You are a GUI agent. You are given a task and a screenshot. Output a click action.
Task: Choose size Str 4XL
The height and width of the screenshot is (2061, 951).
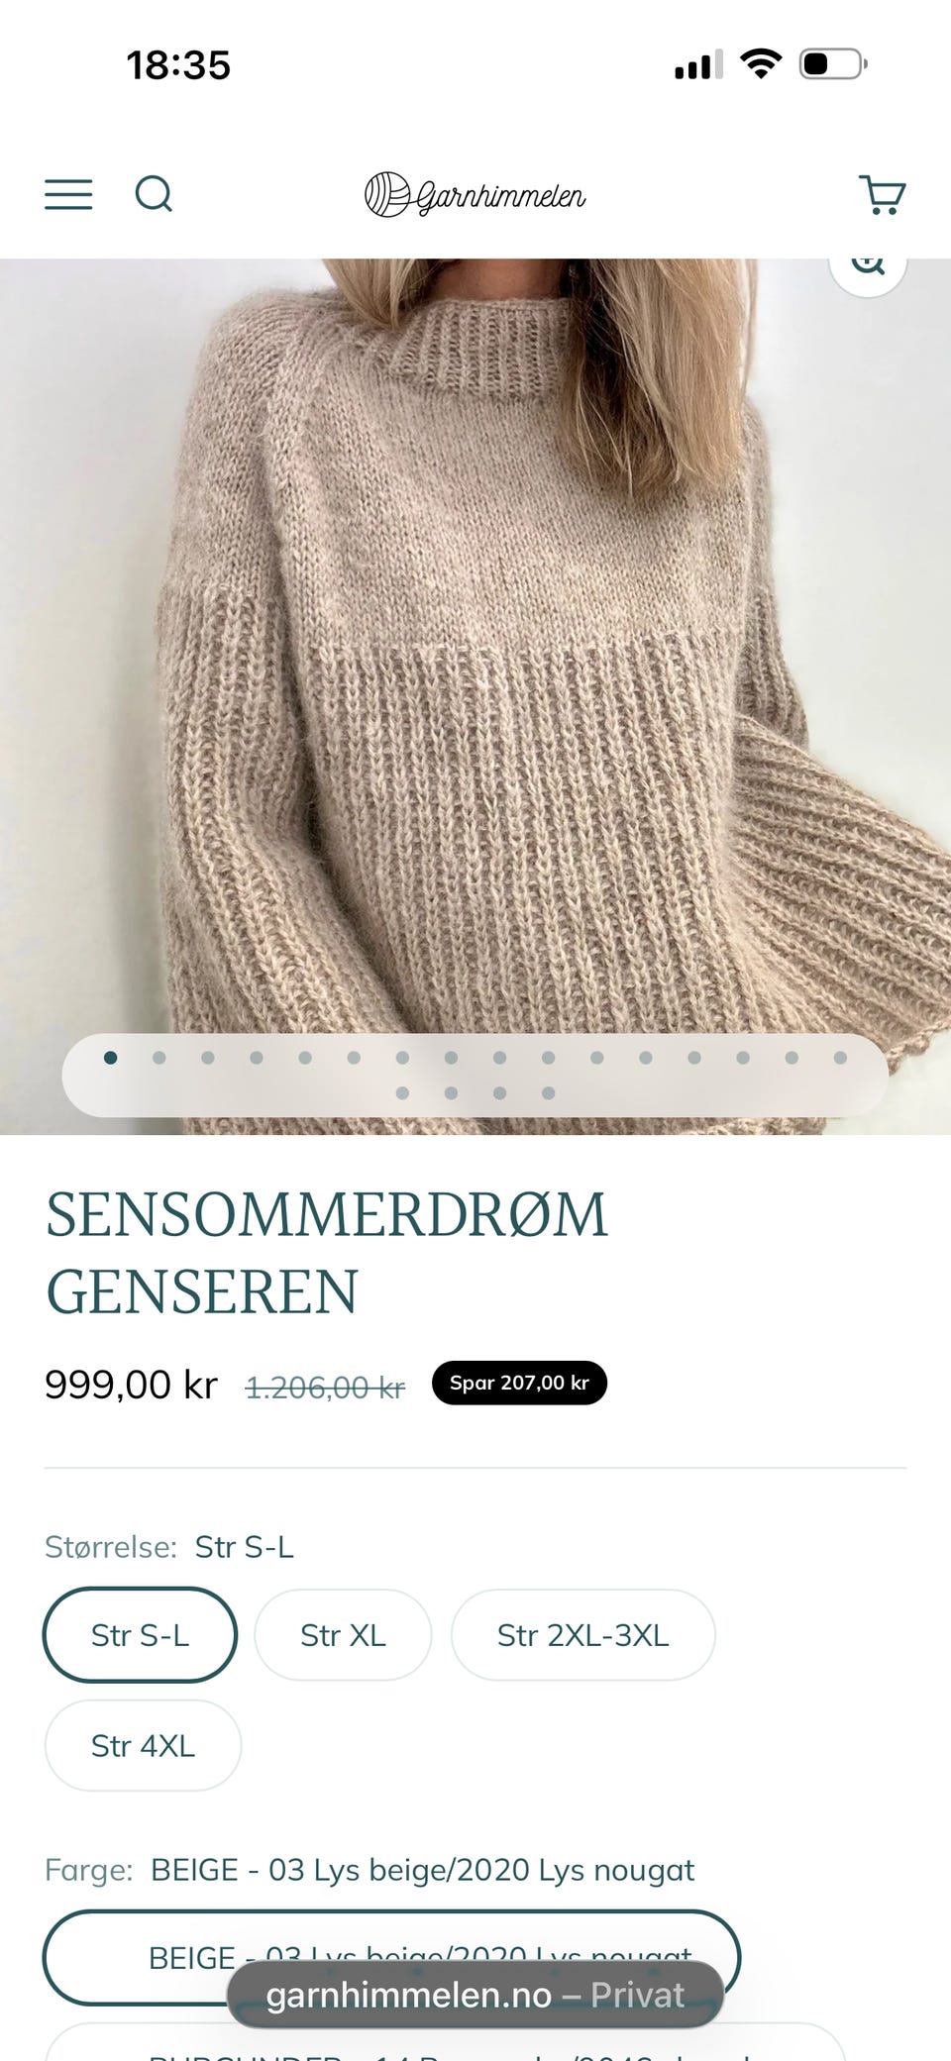click(143, 1746)
